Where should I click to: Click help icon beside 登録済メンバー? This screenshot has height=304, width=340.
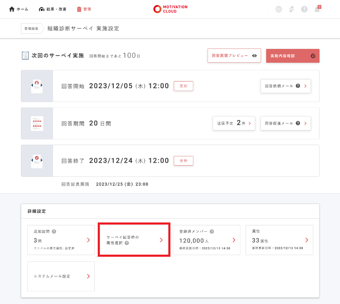pyautogui.click(x=212, y=232)
